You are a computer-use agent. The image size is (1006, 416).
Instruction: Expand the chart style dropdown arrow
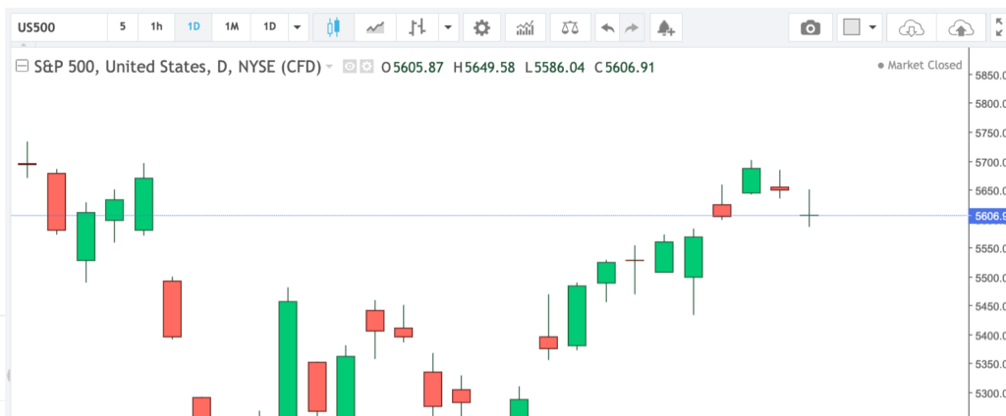pos(448,27)
